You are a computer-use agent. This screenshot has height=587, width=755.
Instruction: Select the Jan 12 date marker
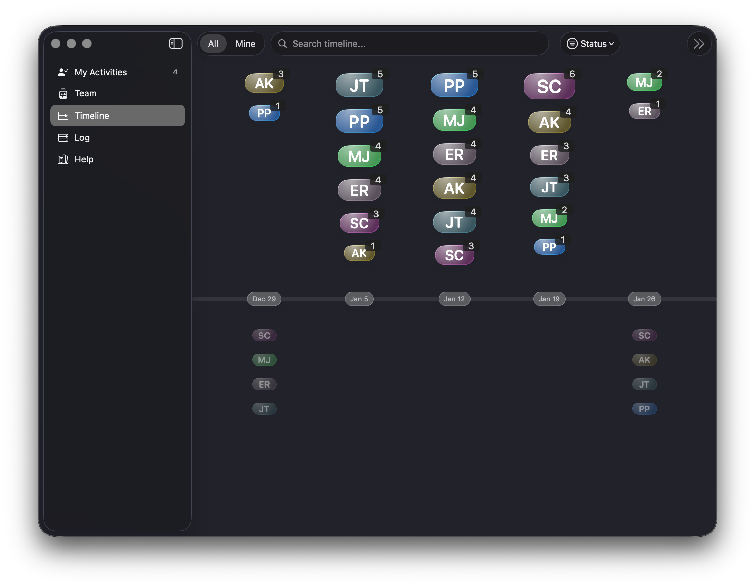point(454,299)
